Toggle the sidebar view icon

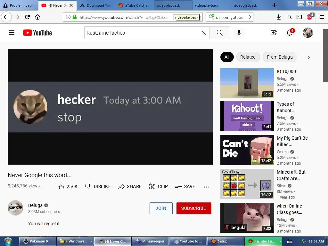point(299,17)
